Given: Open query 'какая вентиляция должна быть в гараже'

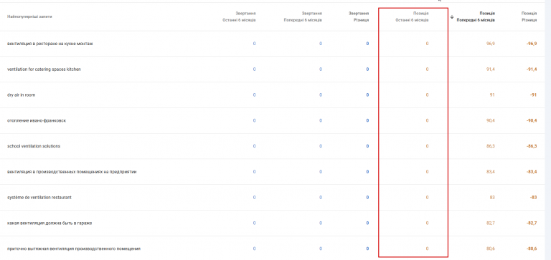Looking at the screenshot, I should pyautogui.click(x=50, y=223).
